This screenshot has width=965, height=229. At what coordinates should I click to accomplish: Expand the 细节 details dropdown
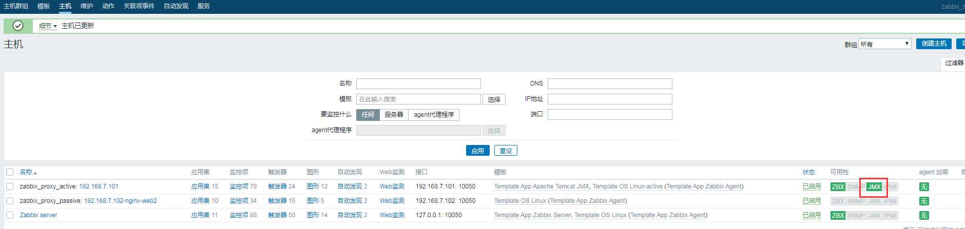(x=48, y=26)
